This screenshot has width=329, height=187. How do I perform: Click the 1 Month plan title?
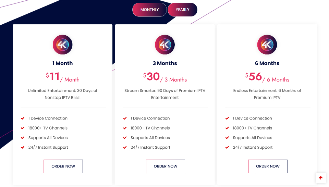click(62, 63)
